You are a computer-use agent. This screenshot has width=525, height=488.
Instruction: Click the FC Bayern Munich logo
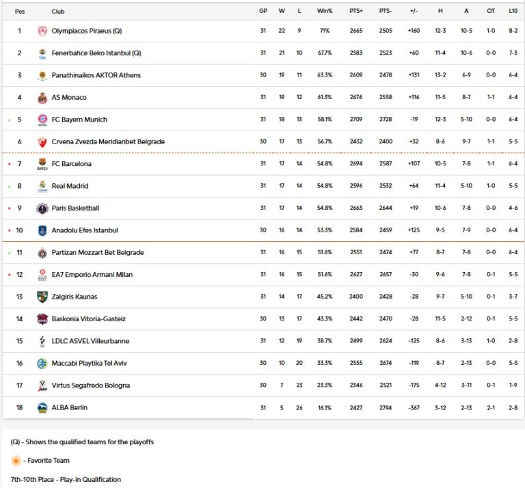(42, 120)
